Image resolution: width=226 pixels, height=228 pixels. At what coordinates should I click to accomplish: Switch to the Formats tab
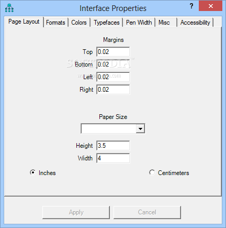(55, 23)
